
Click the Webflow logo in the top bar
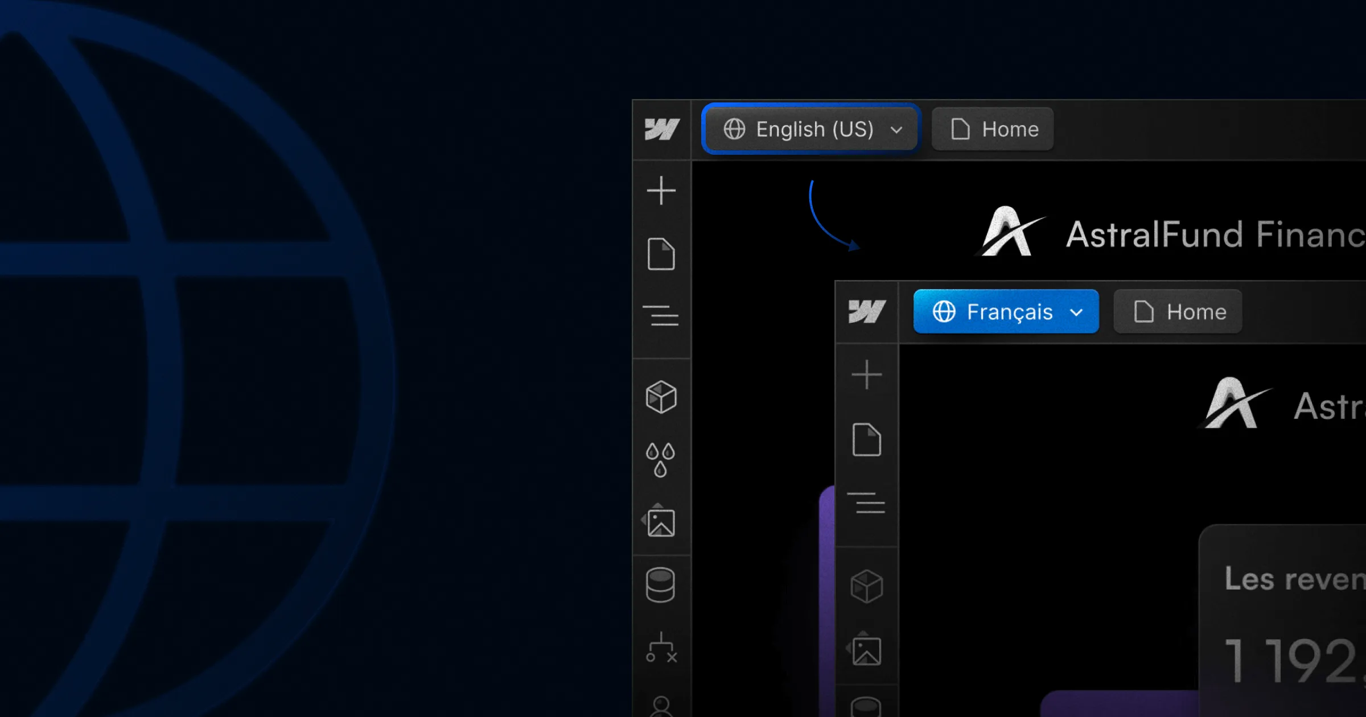tap(661, 129)
